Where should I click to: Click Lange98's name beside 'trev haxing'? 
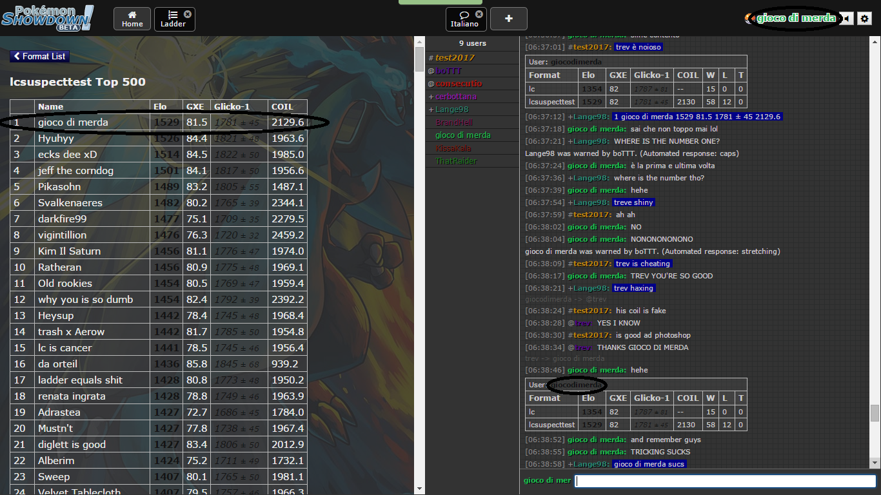590,288
